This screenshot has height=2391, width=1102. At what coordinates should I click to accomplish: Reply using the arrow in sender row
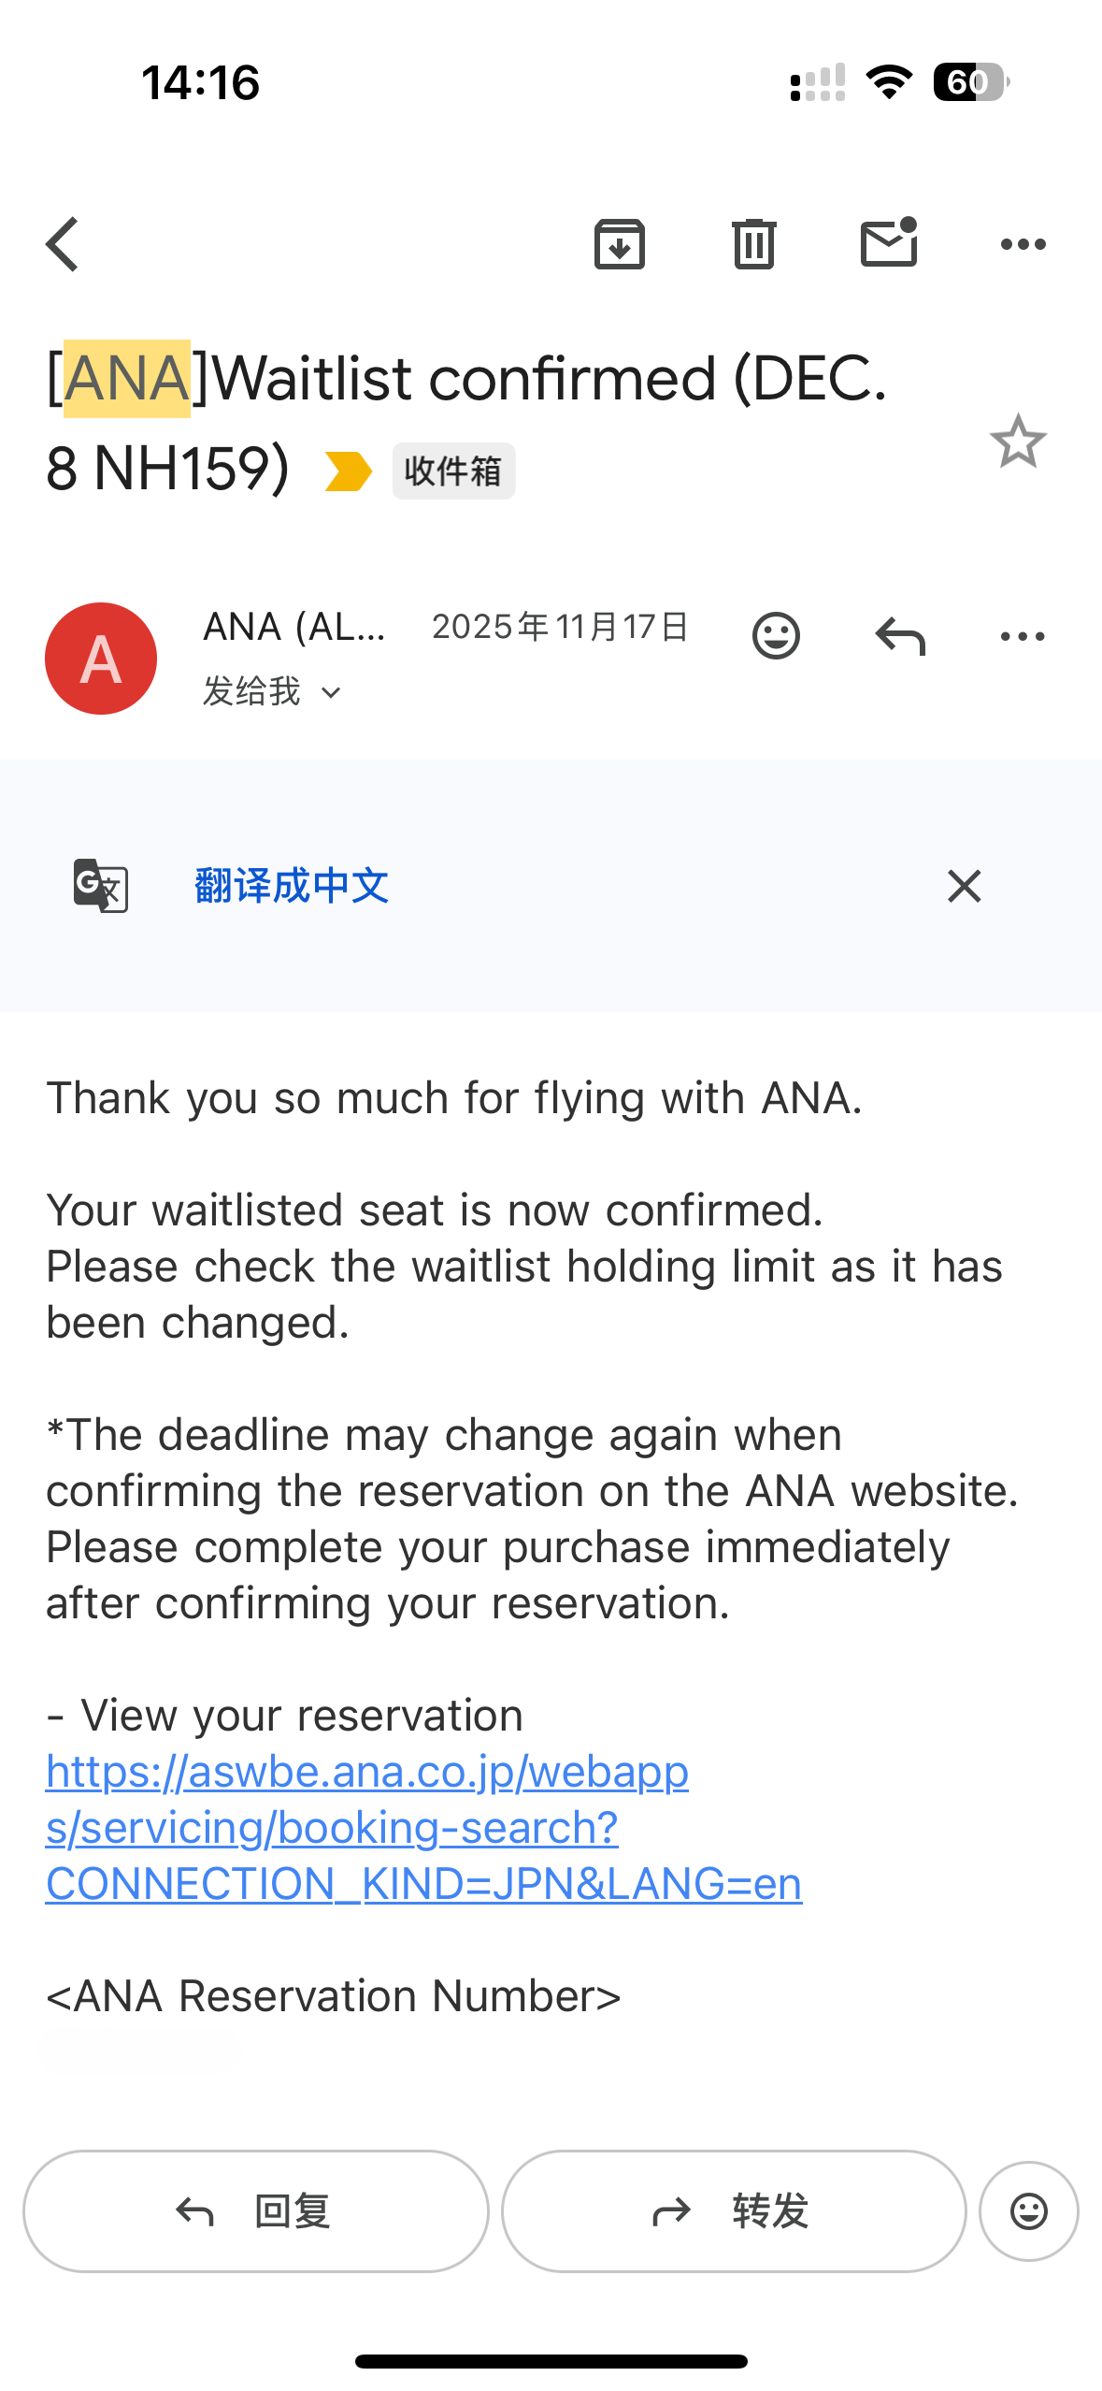899,636
